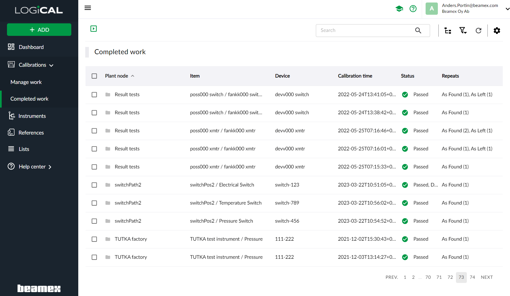
Task: Open the training graduation cap icon
Action: (x=399, y=9)
